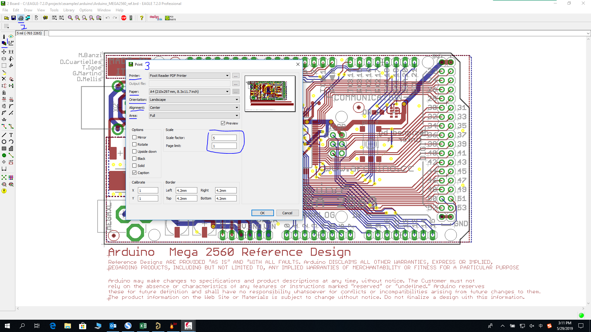Image resolution: width=591 pixels, height=332 pixels.
Task: Click the Zoom in magnifier icon
Action: pyautogui.click(x=77, y=18)
